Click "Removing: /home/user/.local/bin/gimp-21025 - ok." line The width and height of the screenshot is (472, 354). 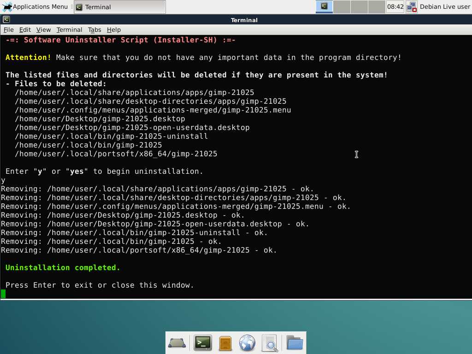(111, 242)
